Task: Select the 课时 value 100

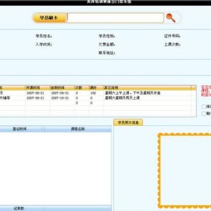Action: point(93,93)
